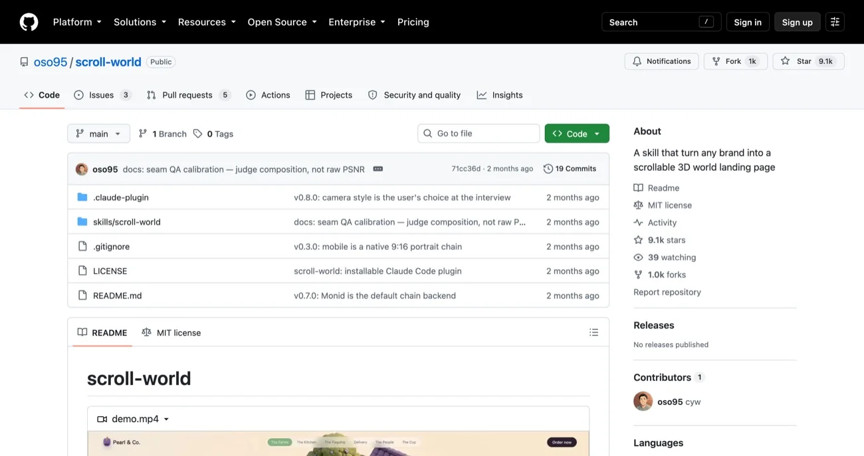
Task: Click the fork icon next to 1.0k forks
Action: pyautogui.click(x=638, y=275)
